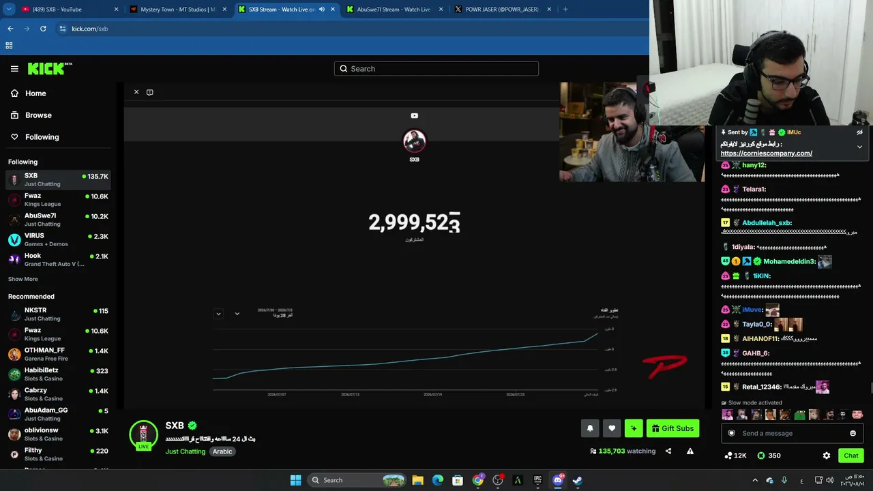Open recommended channel OTHMAN_FF
The image size is (873, 491).
(x=58, y=354)
